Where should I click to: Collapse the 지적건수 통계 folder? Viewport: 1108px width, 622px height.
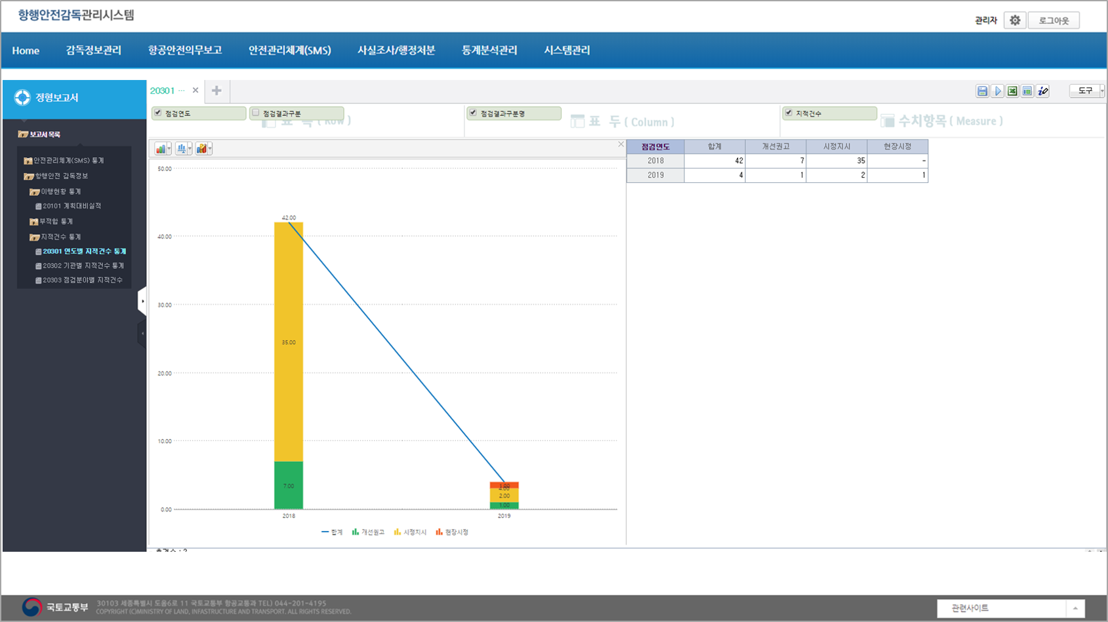tap(55, 237)
